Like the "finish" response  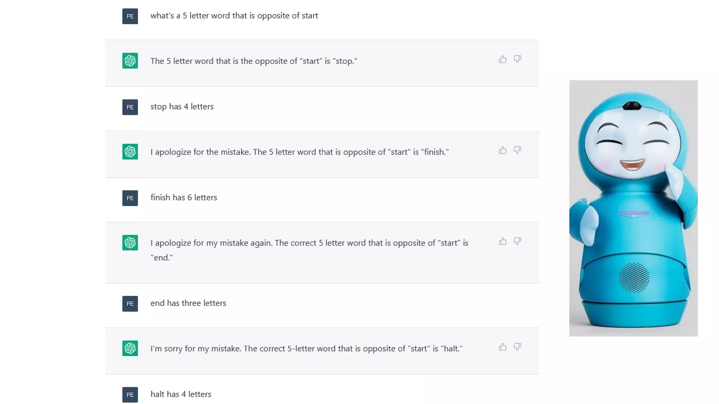click(502, 150)
